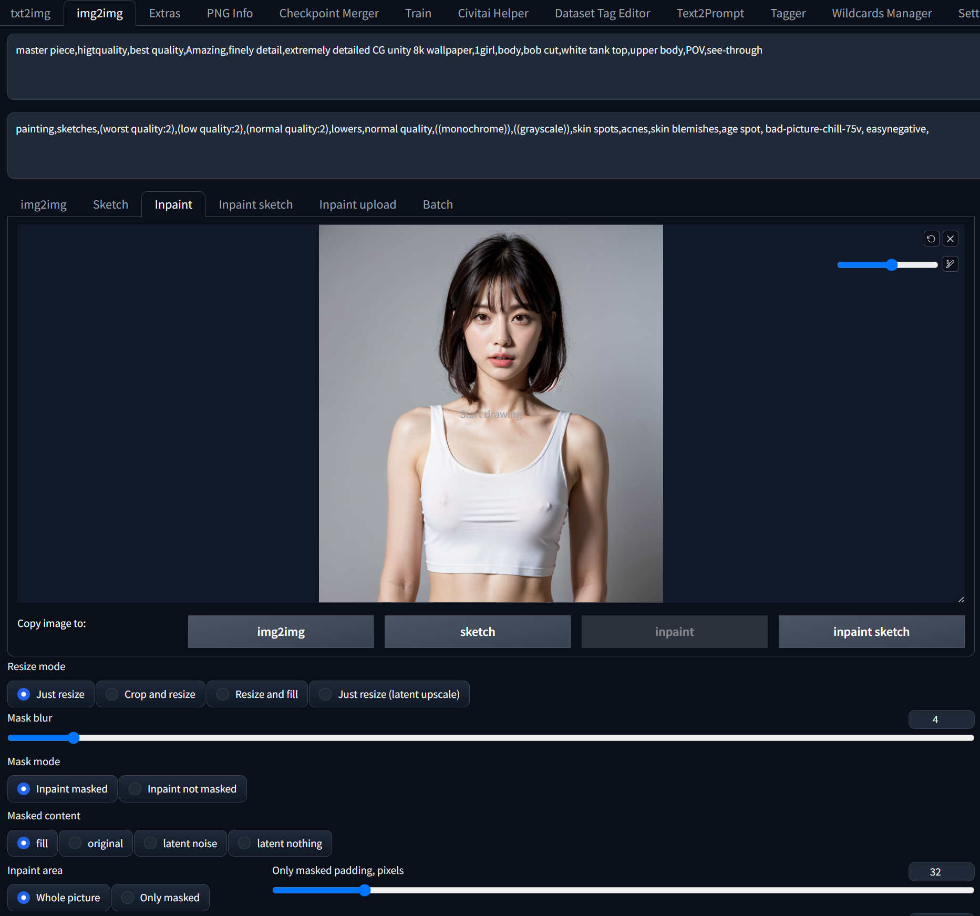The width and height of the screenshot is (980, 916).
Task: Open the txt2img tab
Action: click(30, 13)
